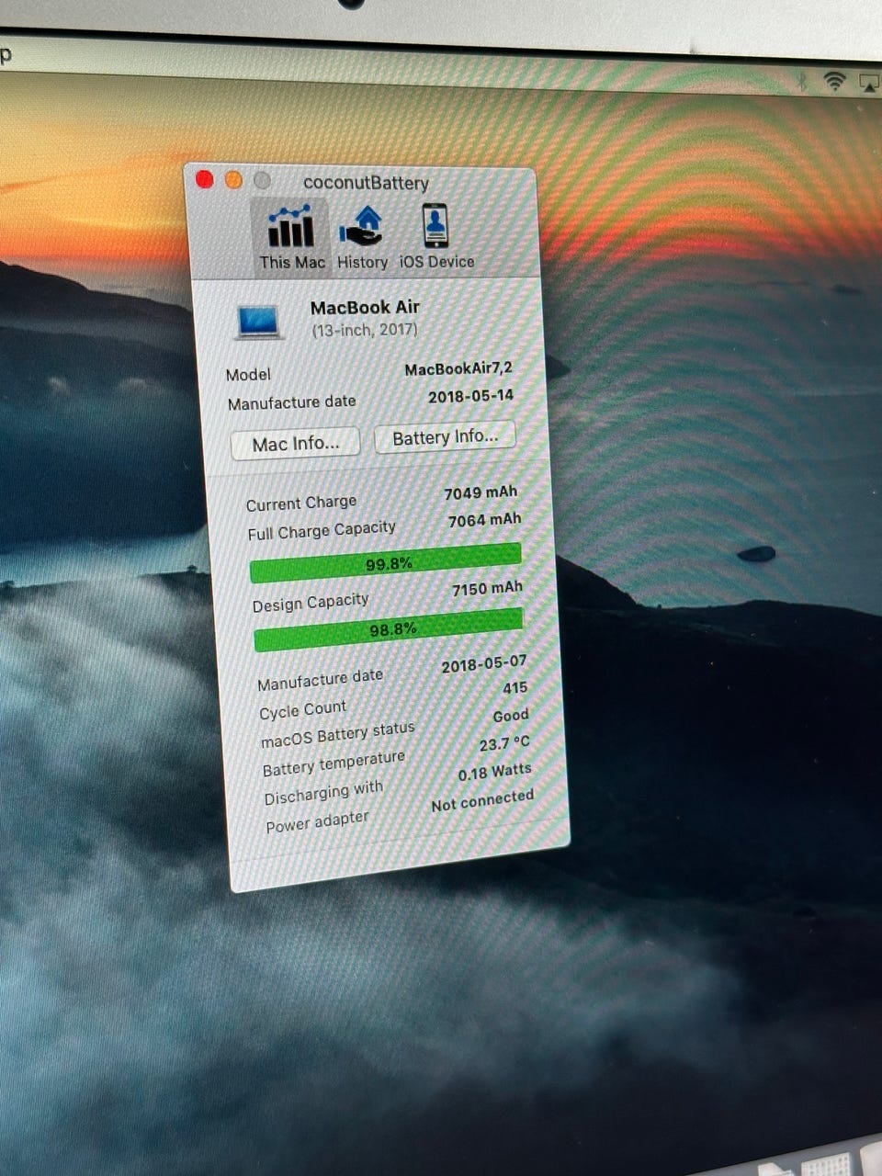Click the MacBook Air heading text
Image resolution: width=882 pixels, height=1176 pixels.
click(365, 308)
